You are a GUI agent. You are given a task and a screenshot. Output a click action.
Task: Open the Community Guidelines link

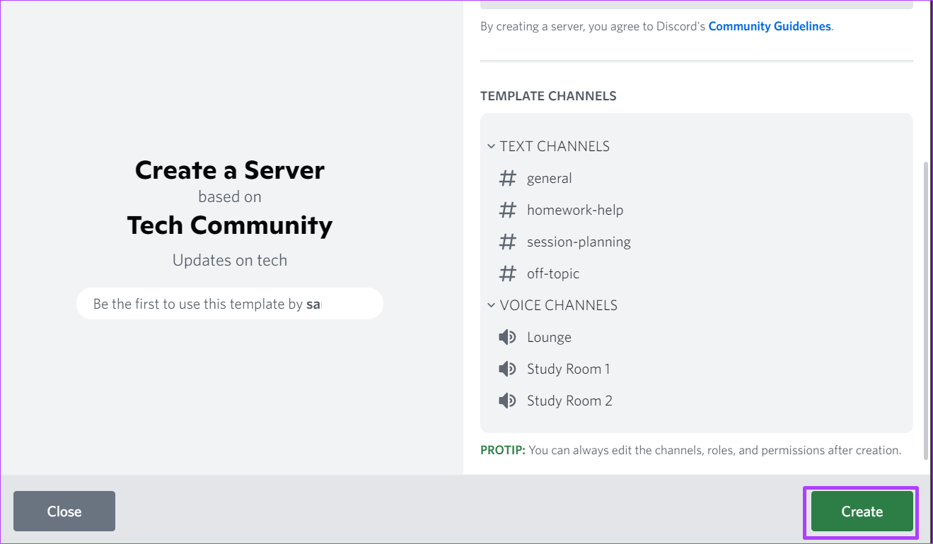(770, 26)
